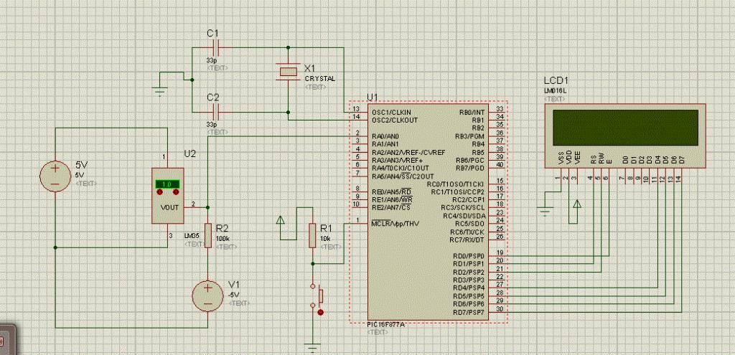Click the X1 reference label
The image size is (735, 355).
coord(310,68)
